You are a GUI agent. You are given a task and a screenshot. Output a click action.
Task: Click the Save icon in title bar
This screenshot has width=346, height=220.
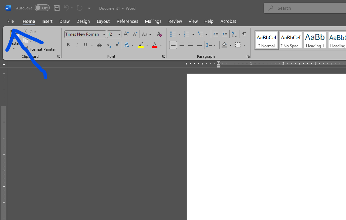57,8
